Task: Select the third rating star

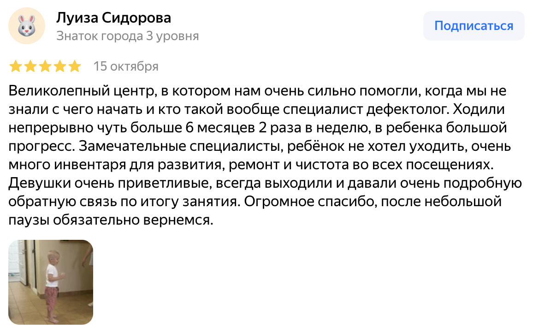Action: coord(45,67)
